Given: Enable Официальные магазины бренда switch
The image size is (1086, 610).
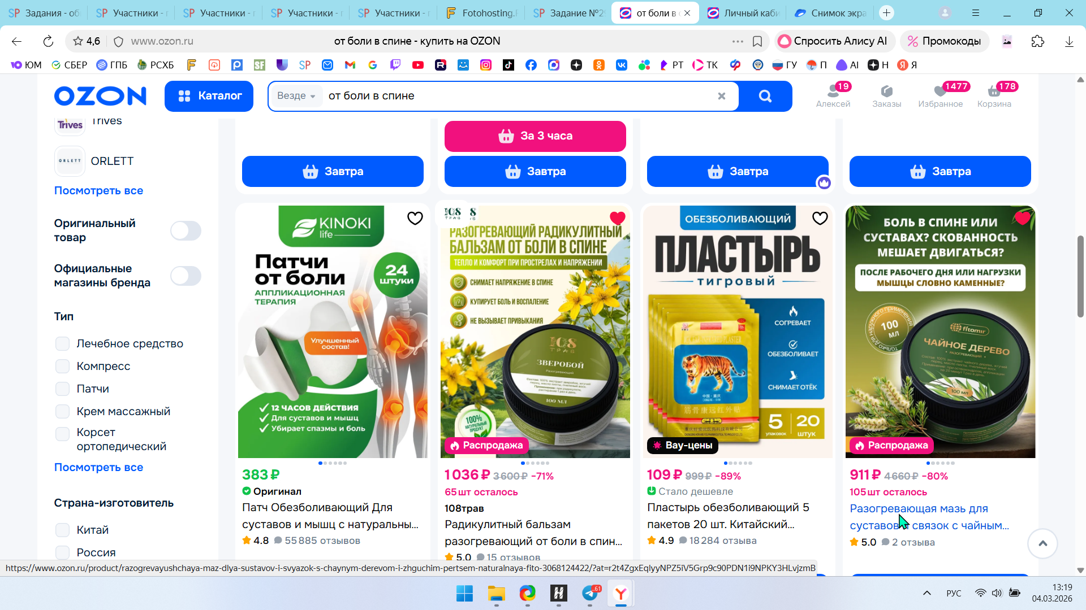Looking at the screenshot, I should point(186,276).
